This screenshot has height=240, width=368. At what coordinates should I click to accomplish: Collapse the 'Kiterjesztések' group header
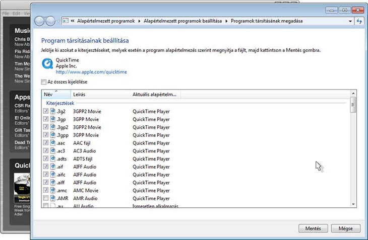60,103
